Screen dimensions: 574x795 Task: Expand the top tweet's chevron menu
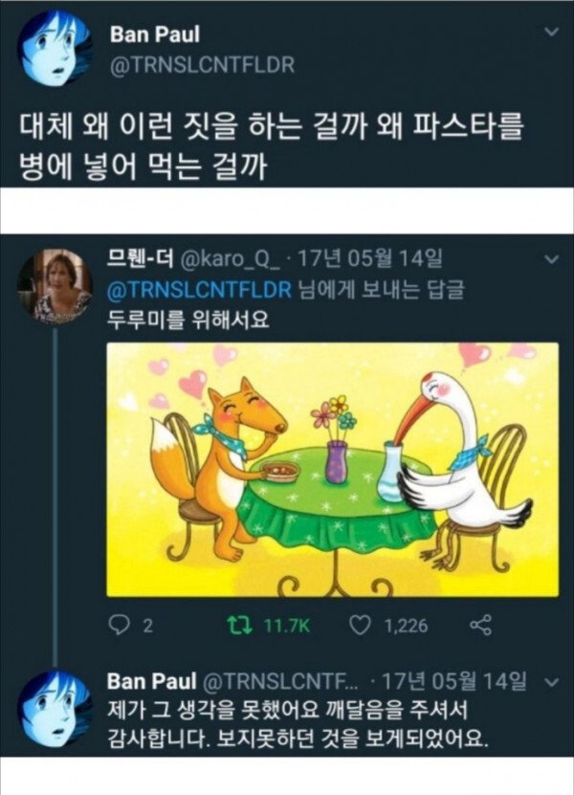click(x=551, y=32)
